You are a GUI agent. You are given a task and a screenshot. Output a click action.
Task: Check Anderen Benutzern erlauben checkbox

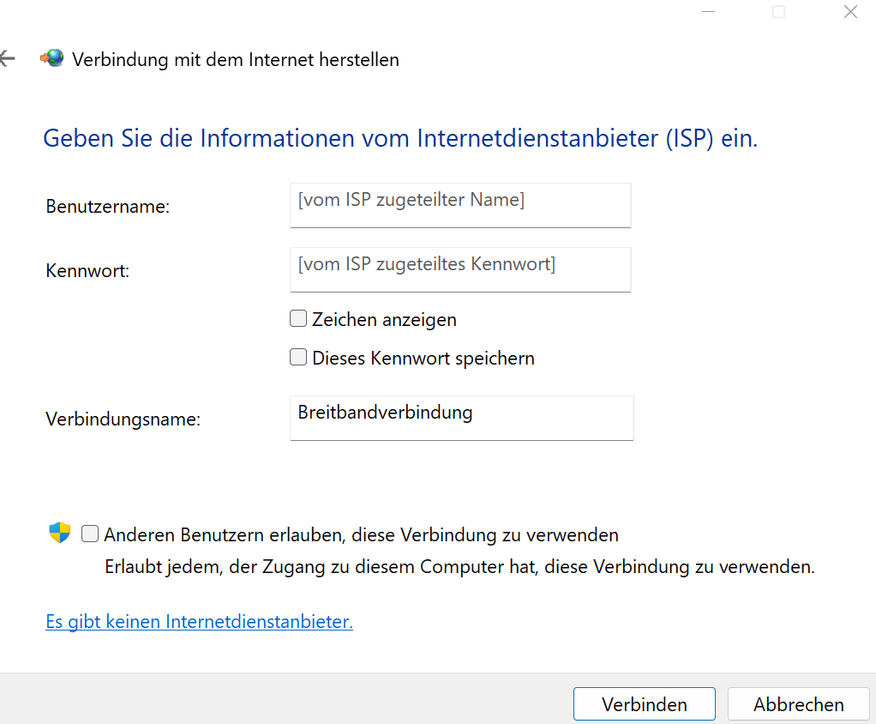[x=90, y=534]
